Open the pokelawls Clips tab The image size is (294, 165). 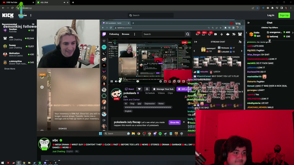[170, 93]
